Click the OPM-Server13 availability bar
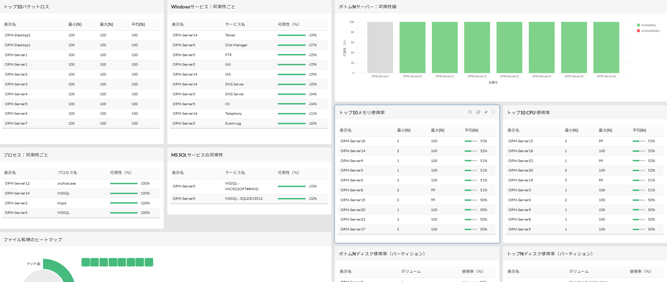The height and width of the screenshot is (282, 667). 509,47
